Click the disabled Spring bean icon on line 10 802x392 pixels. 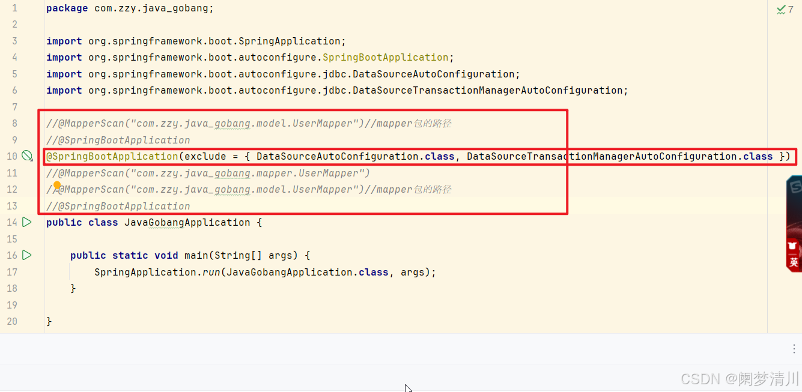click(26, 155)
